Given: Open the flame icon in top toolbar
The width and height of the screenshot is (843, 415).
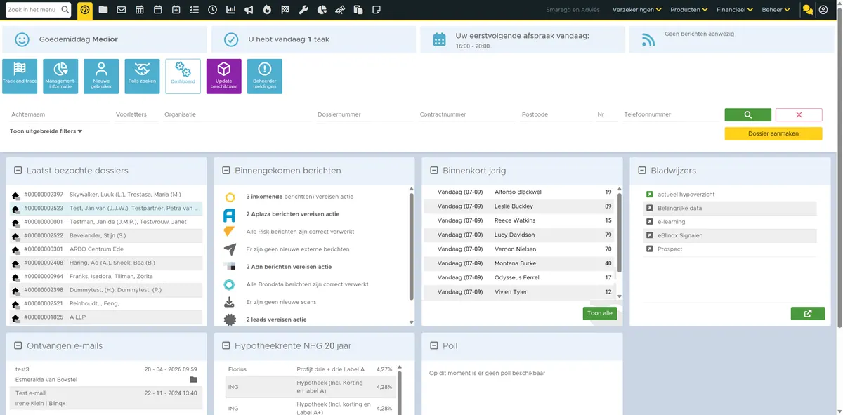Looking at the screenshot, I should pos(267,10).
